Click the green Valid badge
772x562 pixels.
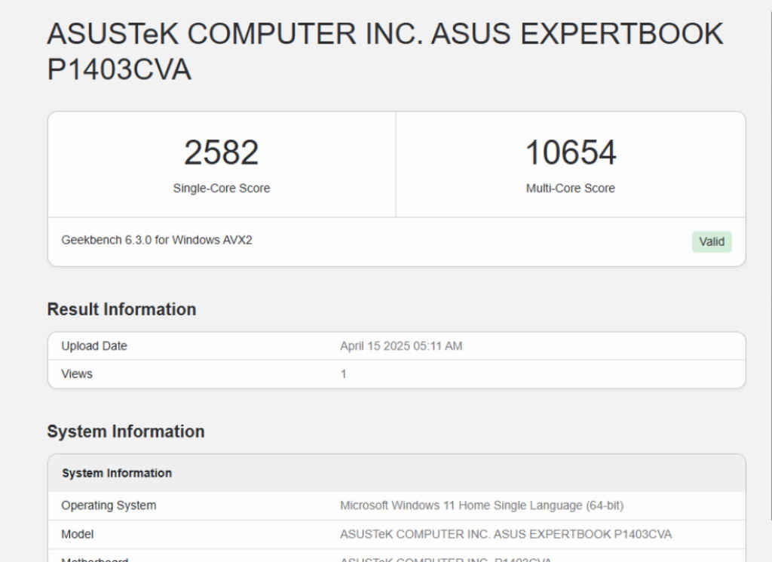[712, 242]
